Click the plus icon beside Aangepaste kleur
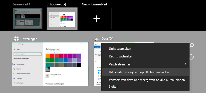Screen dimensions: 206x93 (x=47, y=76)
